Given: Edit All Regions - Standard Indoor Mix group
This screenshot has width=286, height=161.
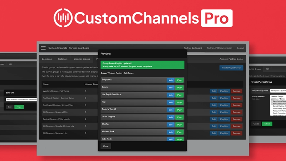Looking at the screenshot, I should (213, 126).
